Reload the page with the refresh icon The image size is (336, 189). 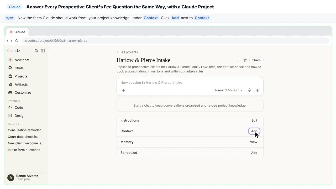(x=17, y=41)
